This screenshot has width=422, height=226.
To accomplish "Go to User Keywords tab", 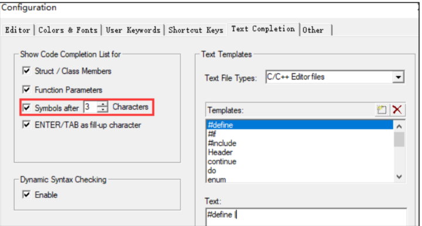I will (x=133, y=30).
